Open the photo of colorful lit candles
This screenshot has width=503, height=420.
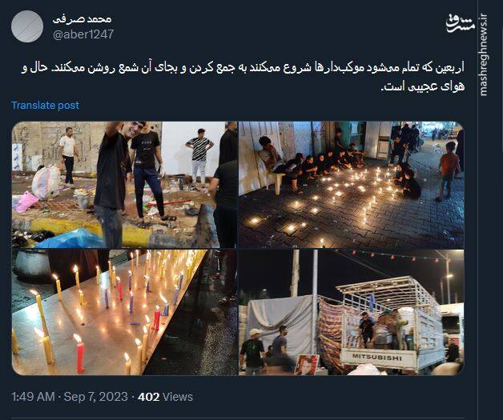pos(124,312)
